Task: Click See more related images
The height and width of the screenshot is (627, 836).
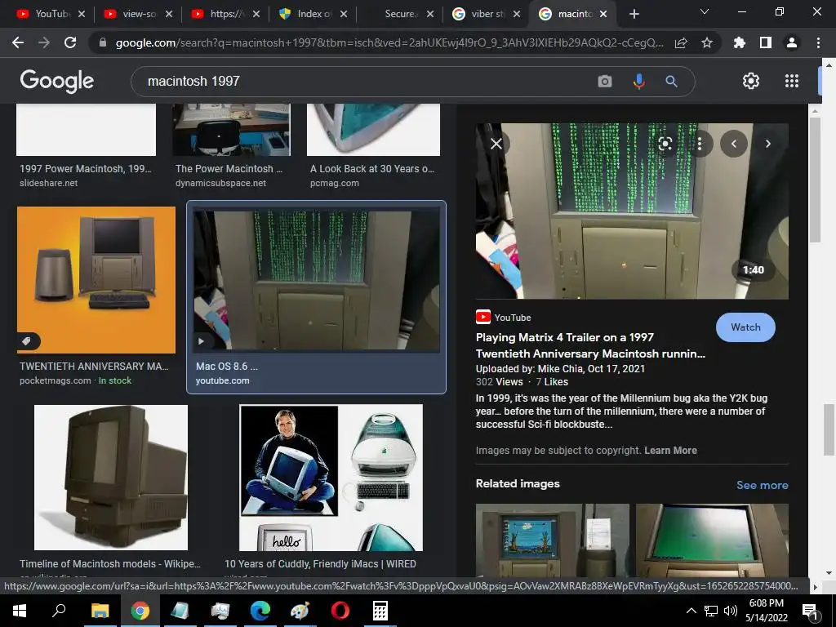Action: 762,485
